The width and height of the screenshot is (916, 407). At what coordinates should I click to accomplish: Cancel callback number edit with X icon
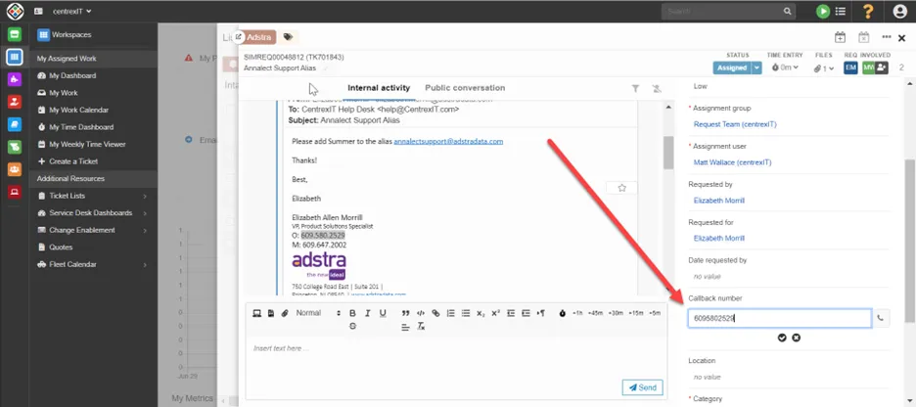pyautogui.click(x=796, y=338)
